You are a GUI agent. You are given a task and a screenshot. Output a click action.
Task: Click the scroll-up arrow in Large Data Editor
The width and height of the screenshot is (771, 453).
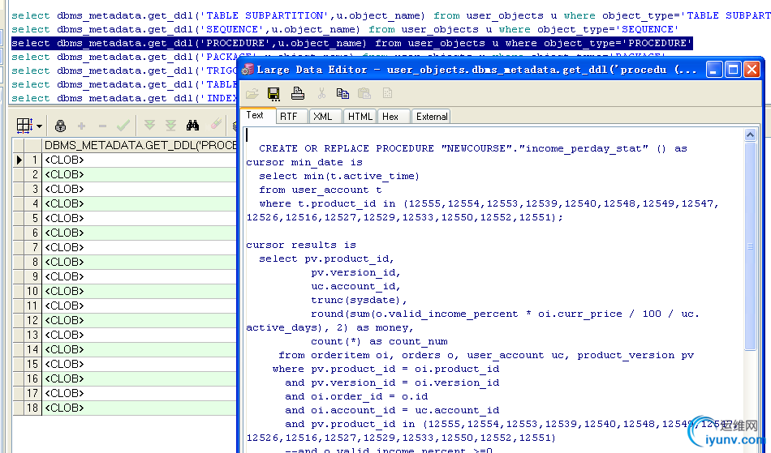tap(750, 135)
